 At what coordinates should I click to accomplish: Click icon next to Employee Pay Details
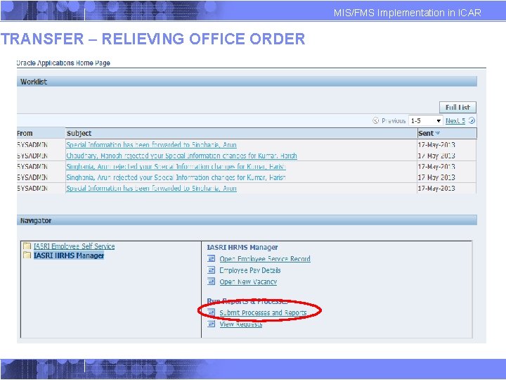click(211, 270)
